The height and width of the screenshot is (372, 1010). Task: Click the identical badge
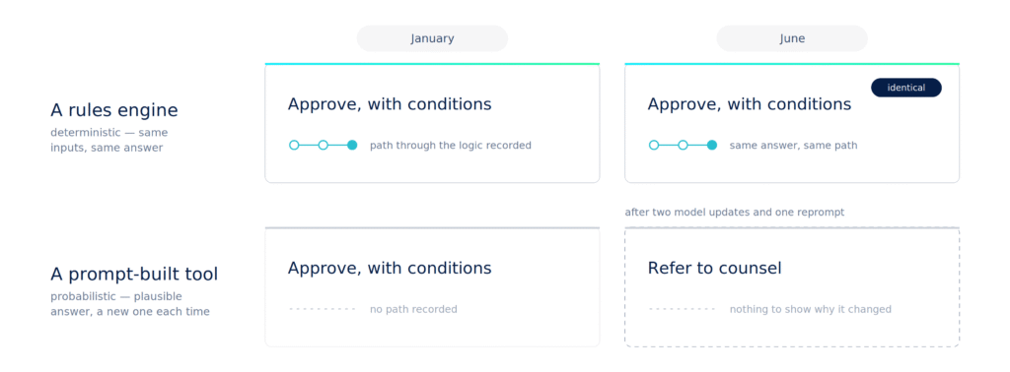(x=905, y=88)
